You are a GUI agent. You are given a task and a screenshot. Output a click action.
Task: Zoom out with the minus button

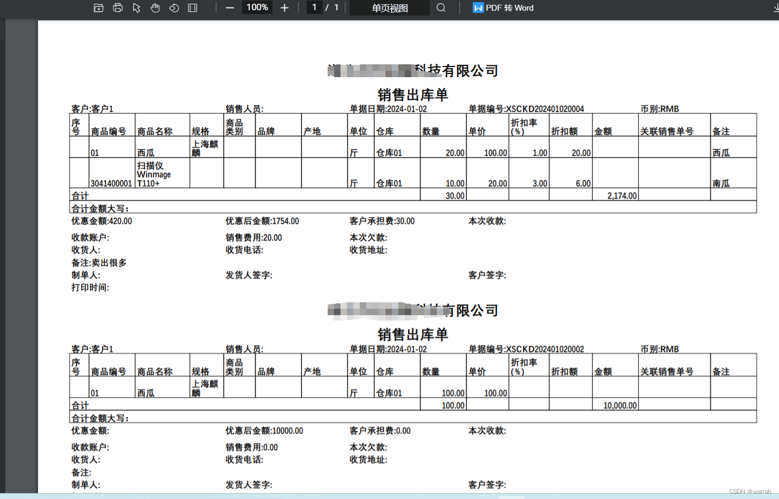click(230, 8)
